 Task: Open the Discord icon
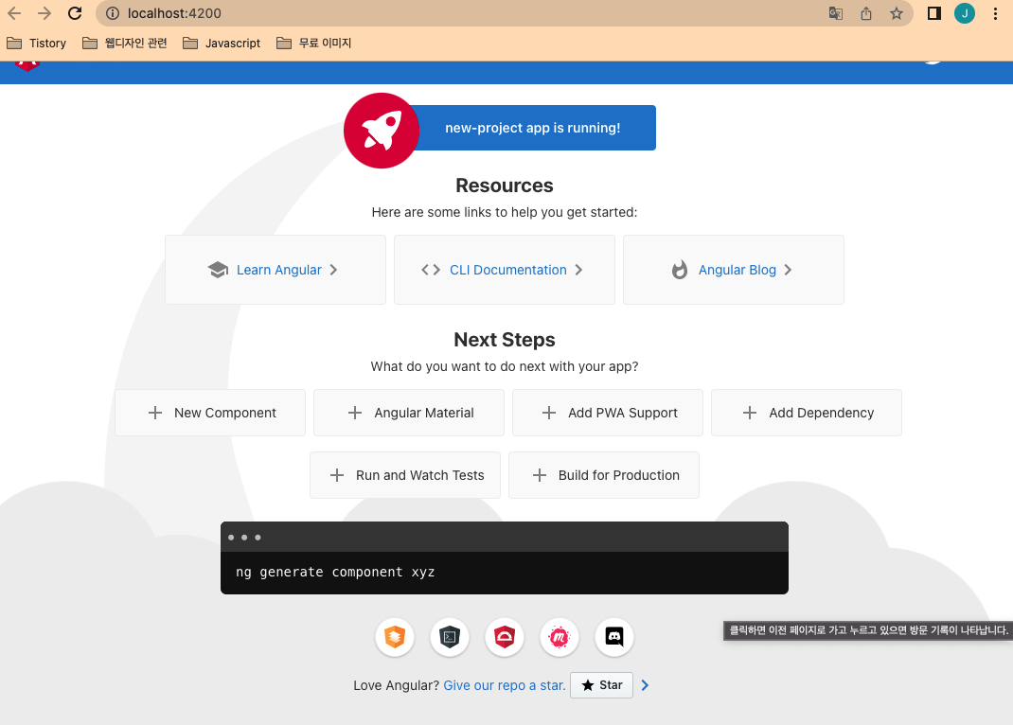(x=614, y=637)
